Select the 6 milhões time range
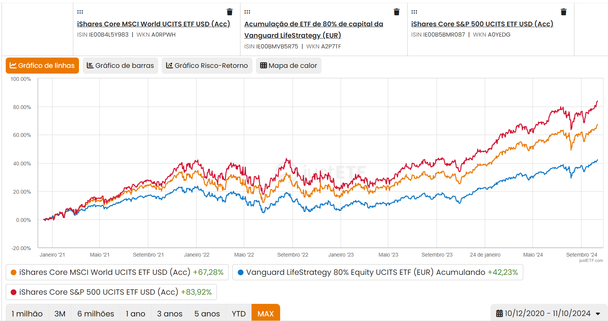 [95, 313]
